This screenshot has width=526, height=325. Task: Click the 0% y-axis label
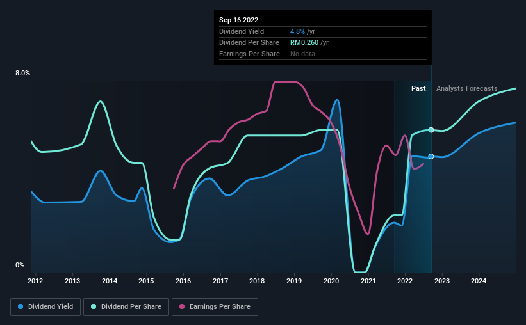(x=20, y=265)
